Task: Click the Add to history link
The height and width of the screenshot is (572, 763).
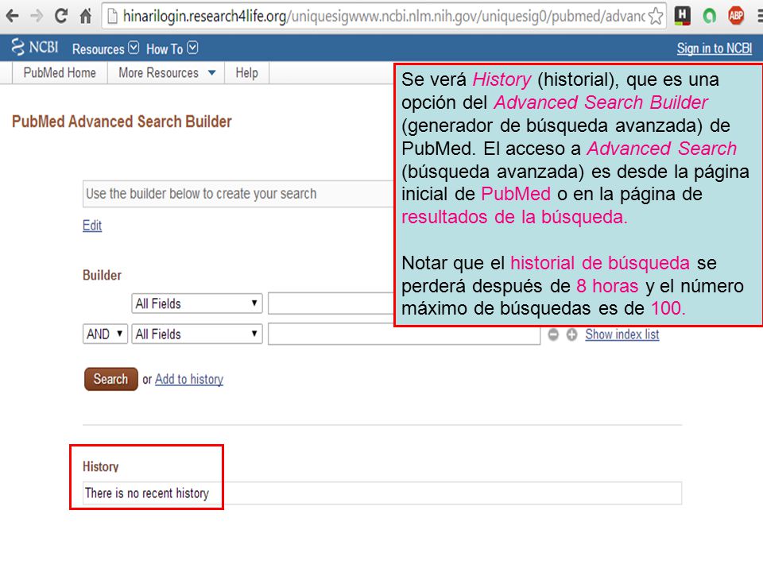Action: [x=189, y=380]
